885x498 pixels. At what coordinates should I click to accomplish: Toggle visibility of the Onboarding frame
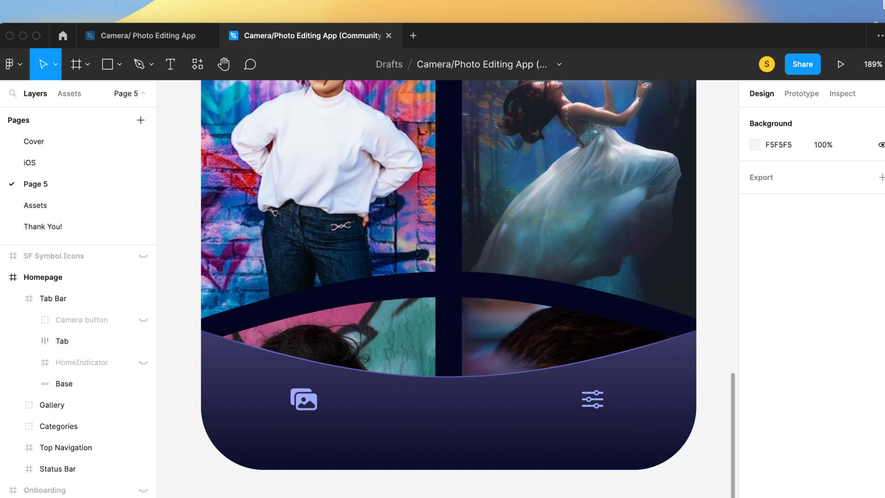tap(143, 490)
